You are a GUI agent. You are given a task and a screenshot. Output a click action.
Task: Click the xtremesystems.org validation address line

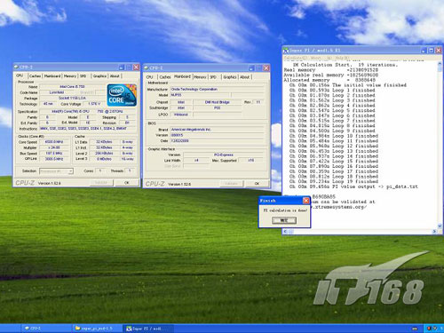click(x=339, y=207)
